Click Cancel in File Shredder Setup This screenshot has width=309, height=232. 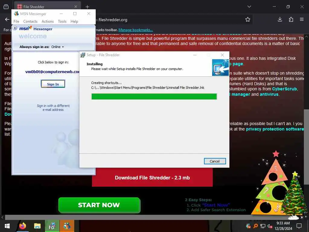click(215, 161)
